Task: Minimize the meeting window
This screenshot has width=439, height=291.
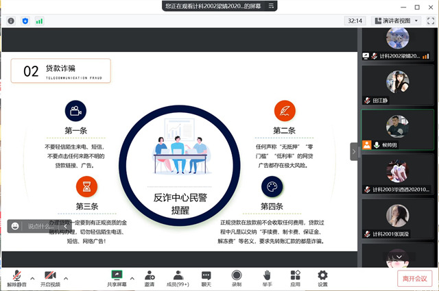Action: click(x=403, y=7)
